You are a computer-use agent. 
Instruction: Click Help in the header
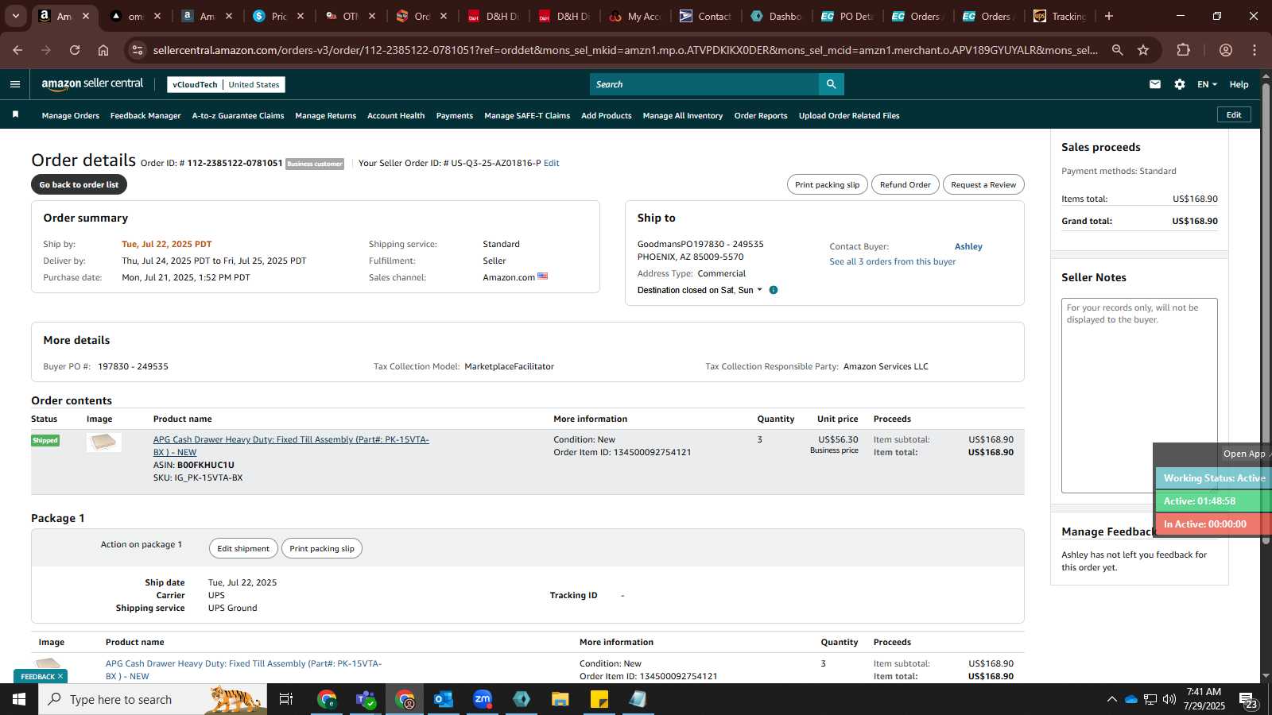pos(1239,84)
